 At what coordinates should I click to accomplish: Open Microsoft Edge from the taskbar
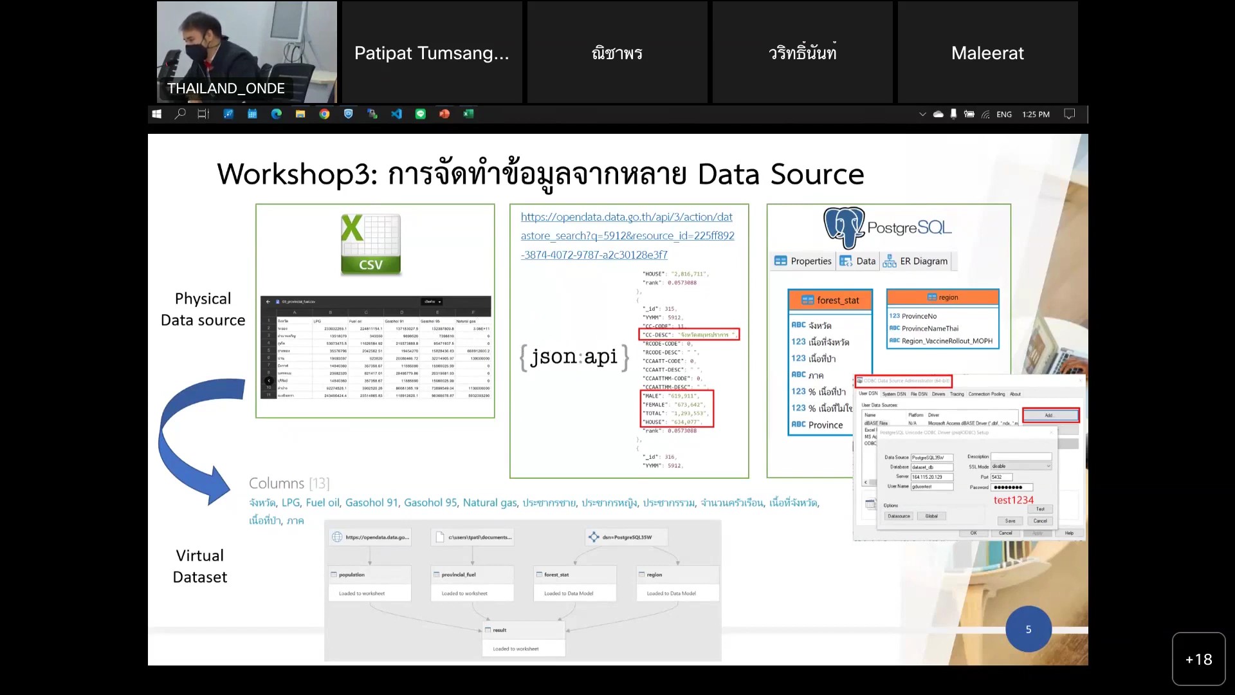(277, 114)
